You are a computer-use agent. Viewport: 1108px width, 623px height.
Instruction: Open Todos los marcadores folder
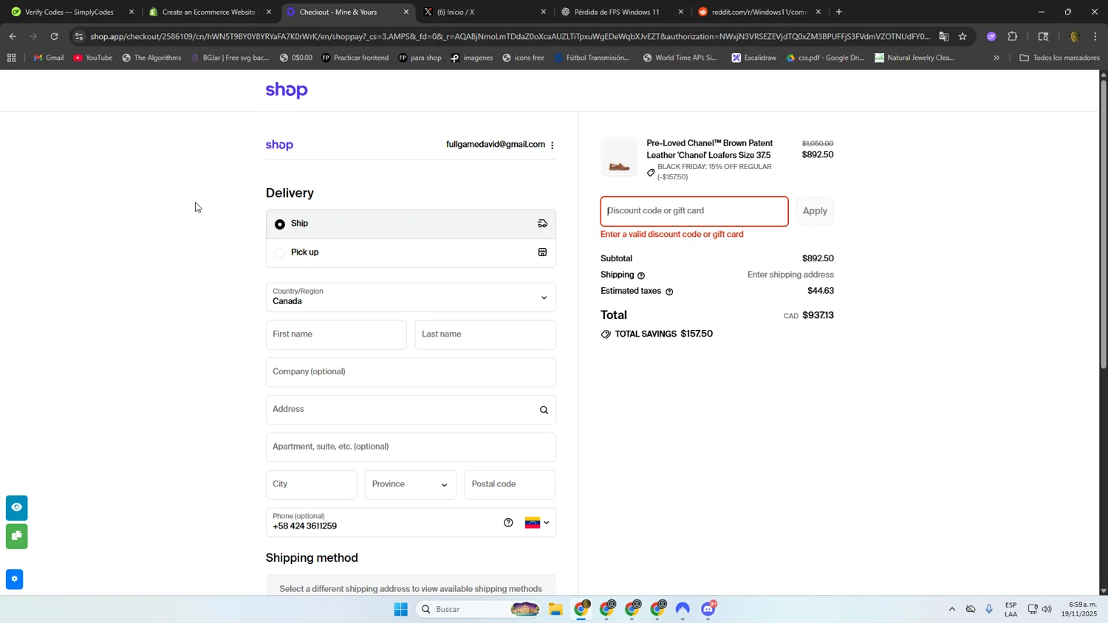tap(1059, 58)
